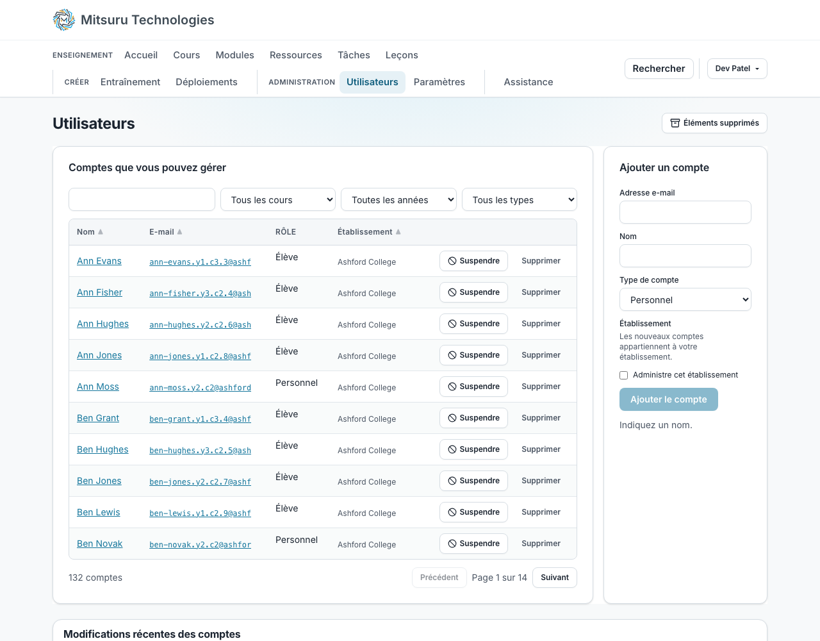Click ben-hughes email address link
This screenshot has height=641, width=820.
[x=200, y=451]
